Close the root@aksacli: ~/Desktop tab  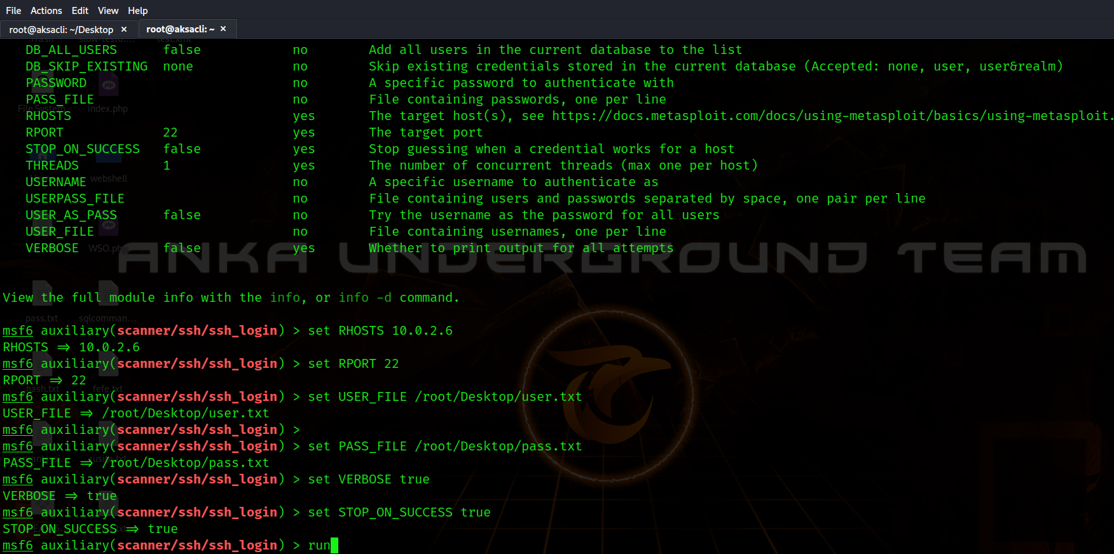[124, 29]
